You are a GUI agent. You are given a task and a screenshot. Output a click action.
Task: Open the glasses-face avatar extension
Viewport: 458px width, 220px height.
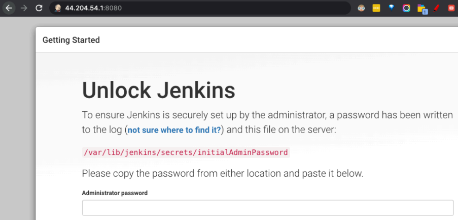361,8
